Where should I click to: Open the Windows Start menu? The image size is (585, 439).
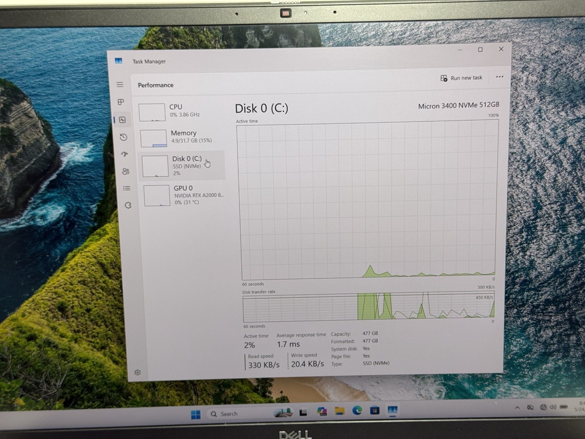196,414
